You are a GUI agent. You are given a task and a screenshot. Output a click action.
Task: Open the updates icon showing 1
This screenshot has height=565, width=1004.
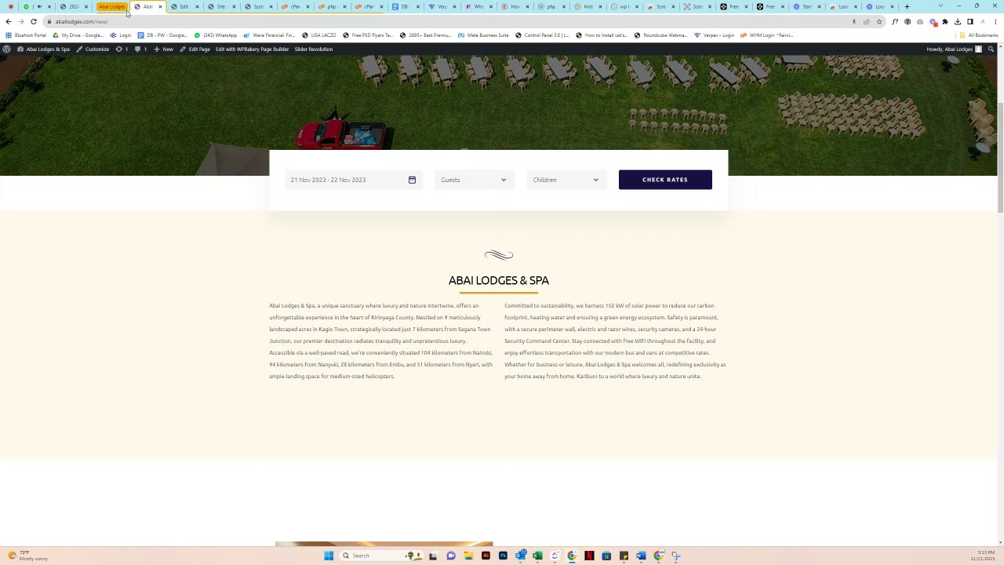[x=122, y=49]
